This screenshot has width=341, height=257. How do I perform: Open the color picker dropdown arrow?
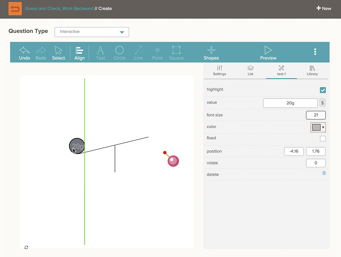click(323, 128)
